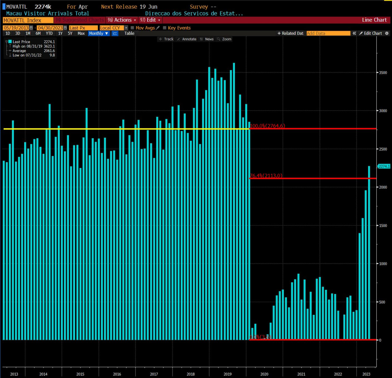Open the Monthly periodicity dropdown
The width and height of the screenshot is (392, 378).
[98, 33]
